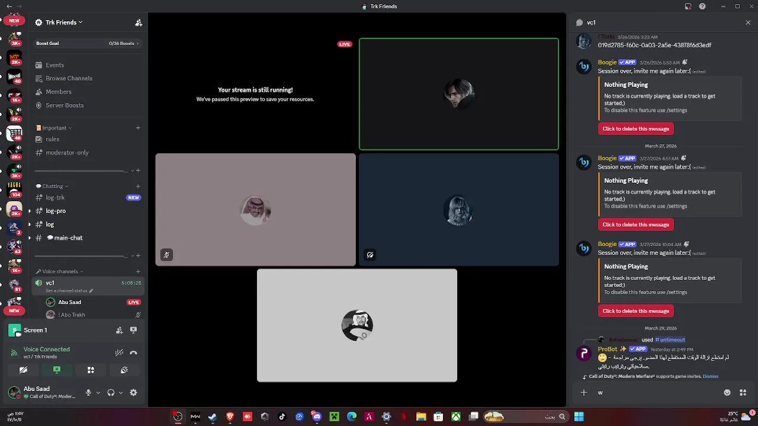Select the muted beige participant tile
This screenshot has height=426, width=758.
[256, 209]
